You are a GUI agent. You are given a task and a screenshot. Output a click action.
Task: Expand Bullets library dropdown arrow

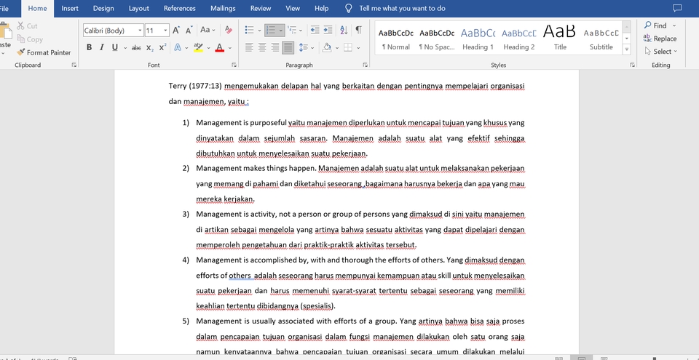click(x=259, y=31)
